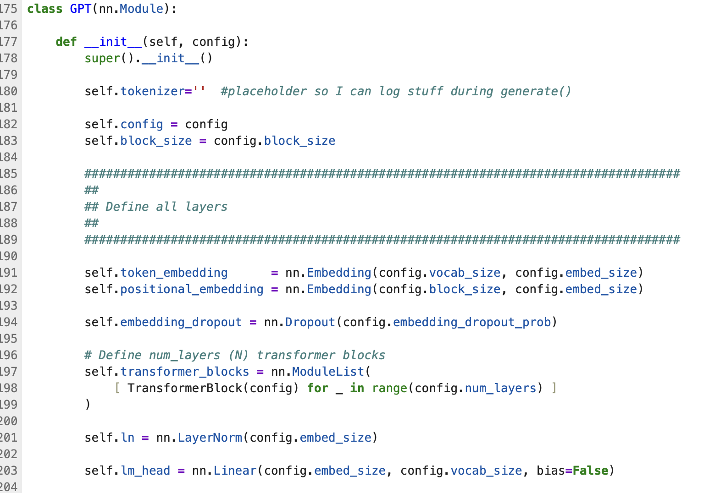Viewport: 709px width, 493px height.
Task: Click "ln" in self.ln
Action: tap(127, 438)
